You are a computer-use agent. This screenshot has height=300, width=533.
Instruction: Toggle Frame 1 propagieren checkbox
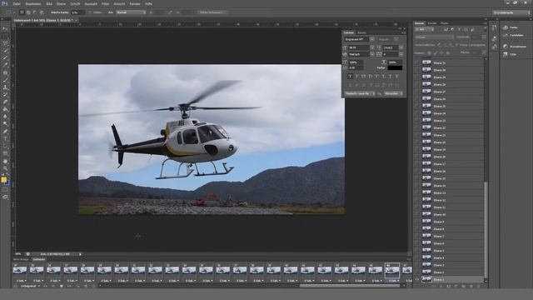pos(457,45)
